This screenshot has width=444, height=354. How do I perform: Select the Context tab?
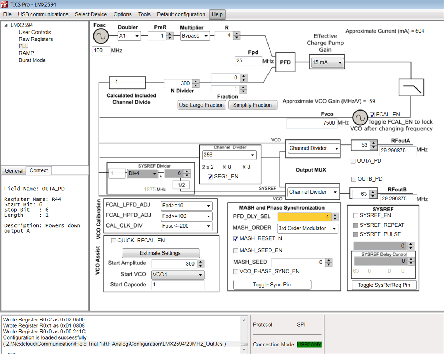(39, 170)
